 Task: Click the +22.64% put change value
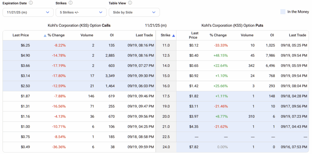point(221,66)
